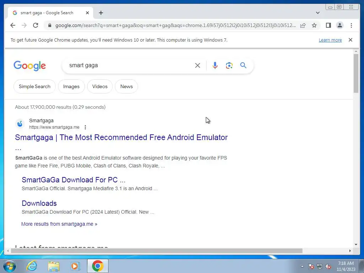Switch to the News filter

pyautogui.click(x=127, y=86)
